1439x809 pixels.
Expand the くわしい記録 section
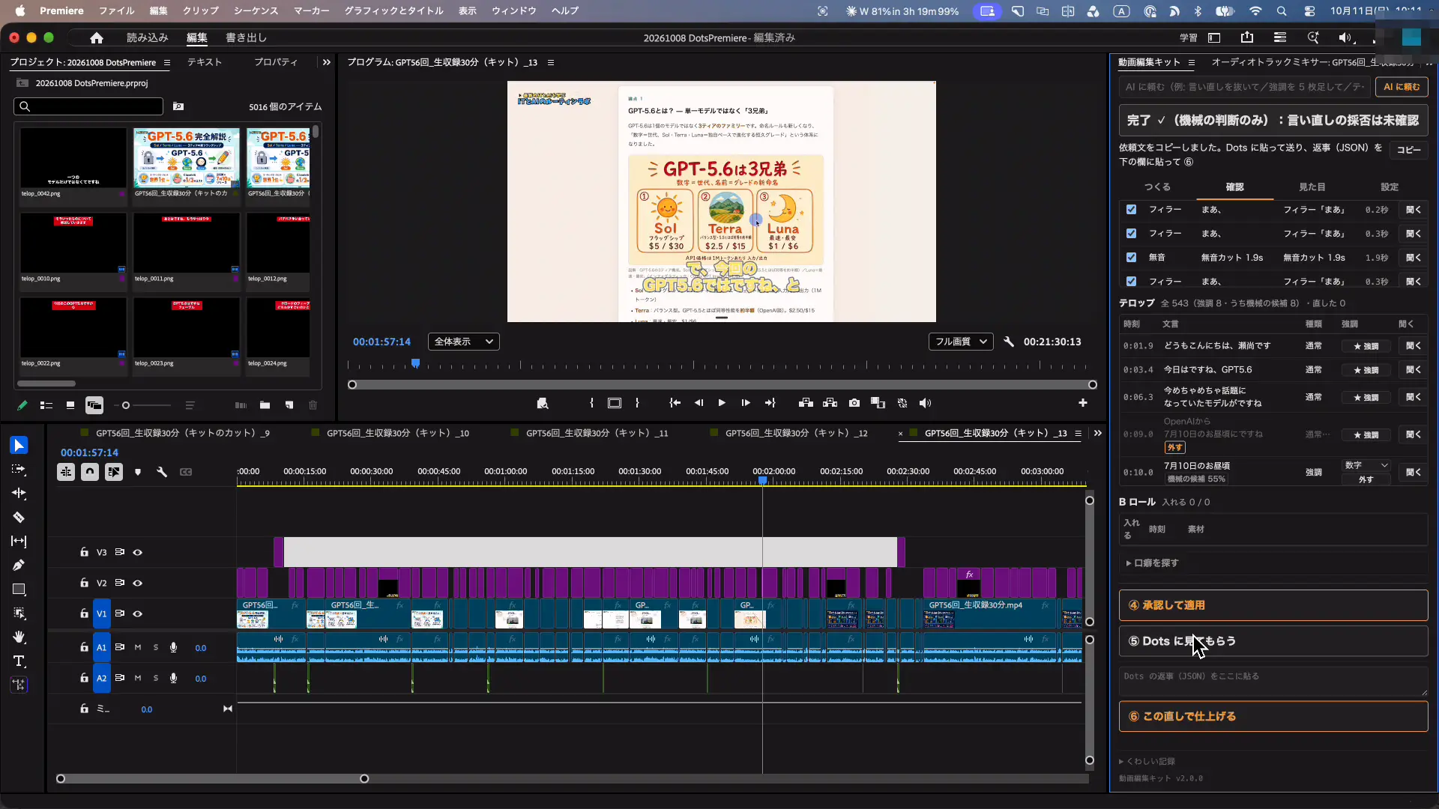1147,762
